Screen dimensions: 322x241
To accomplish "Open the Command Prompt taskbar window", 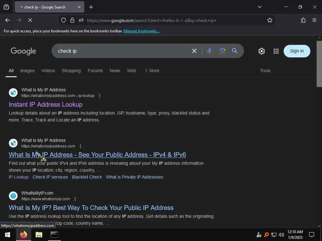I will (54, 235).
